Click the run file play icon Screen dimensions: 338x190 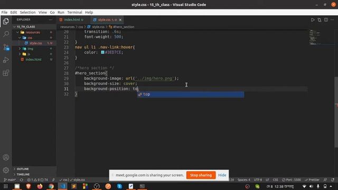tap(313, 20)
